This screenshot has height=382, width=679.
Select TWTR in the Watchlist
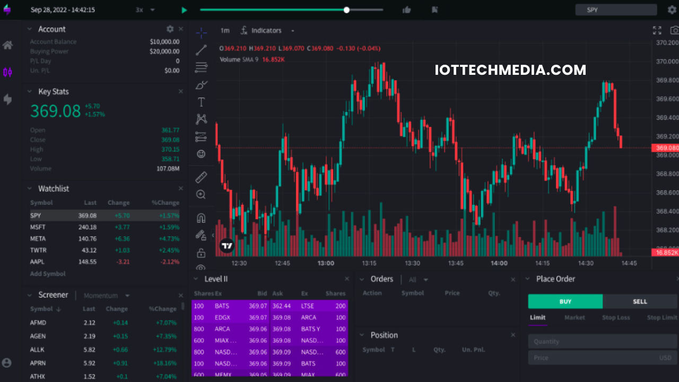[x=105, y=250]
